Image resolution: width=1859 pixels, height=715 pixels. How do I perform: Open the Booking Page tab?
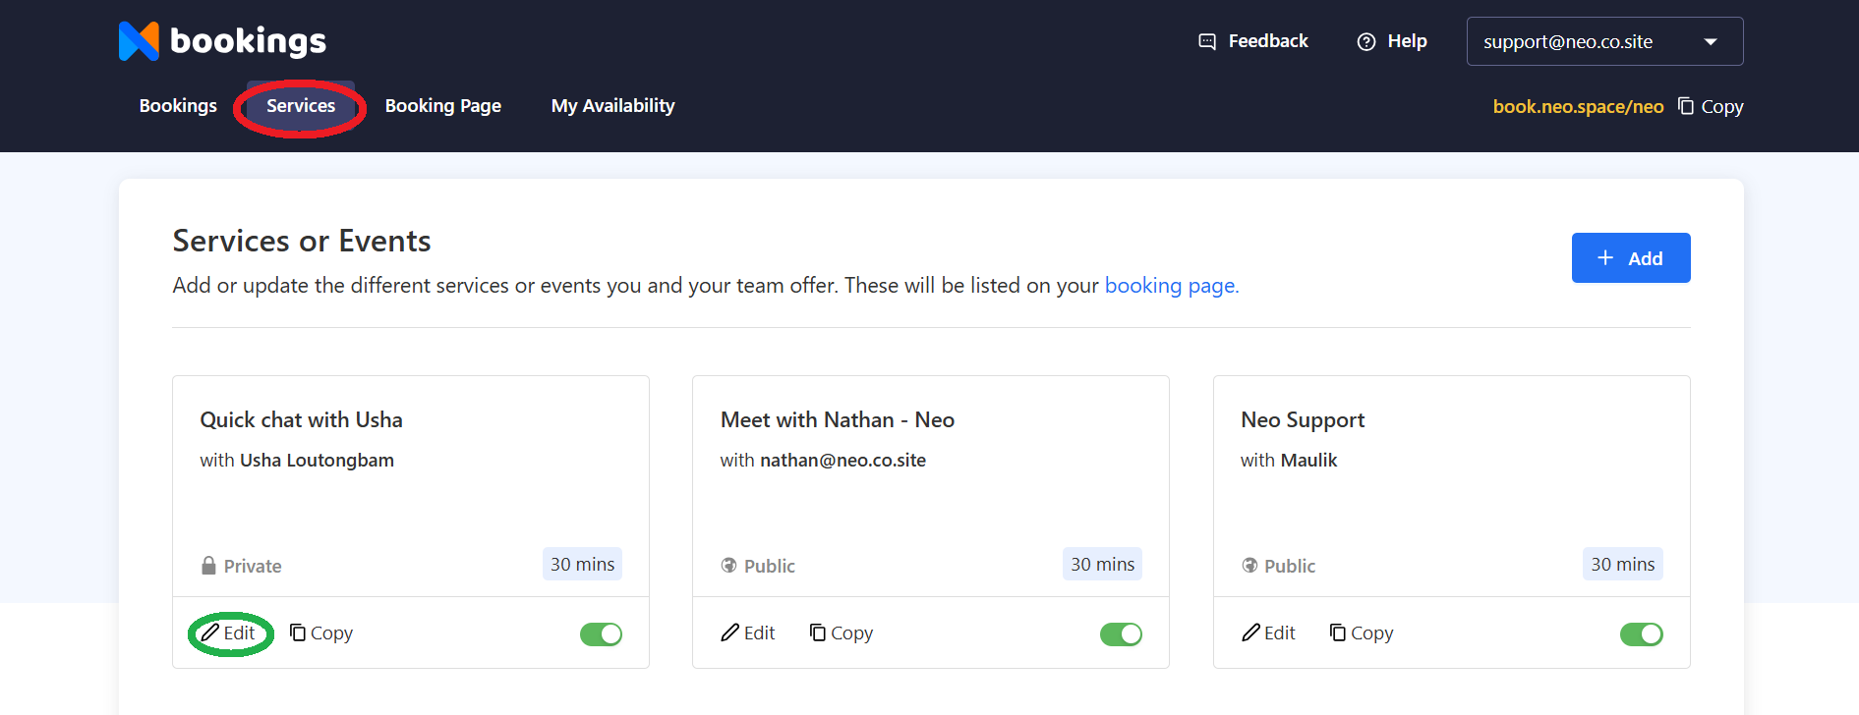coord(443,106)
